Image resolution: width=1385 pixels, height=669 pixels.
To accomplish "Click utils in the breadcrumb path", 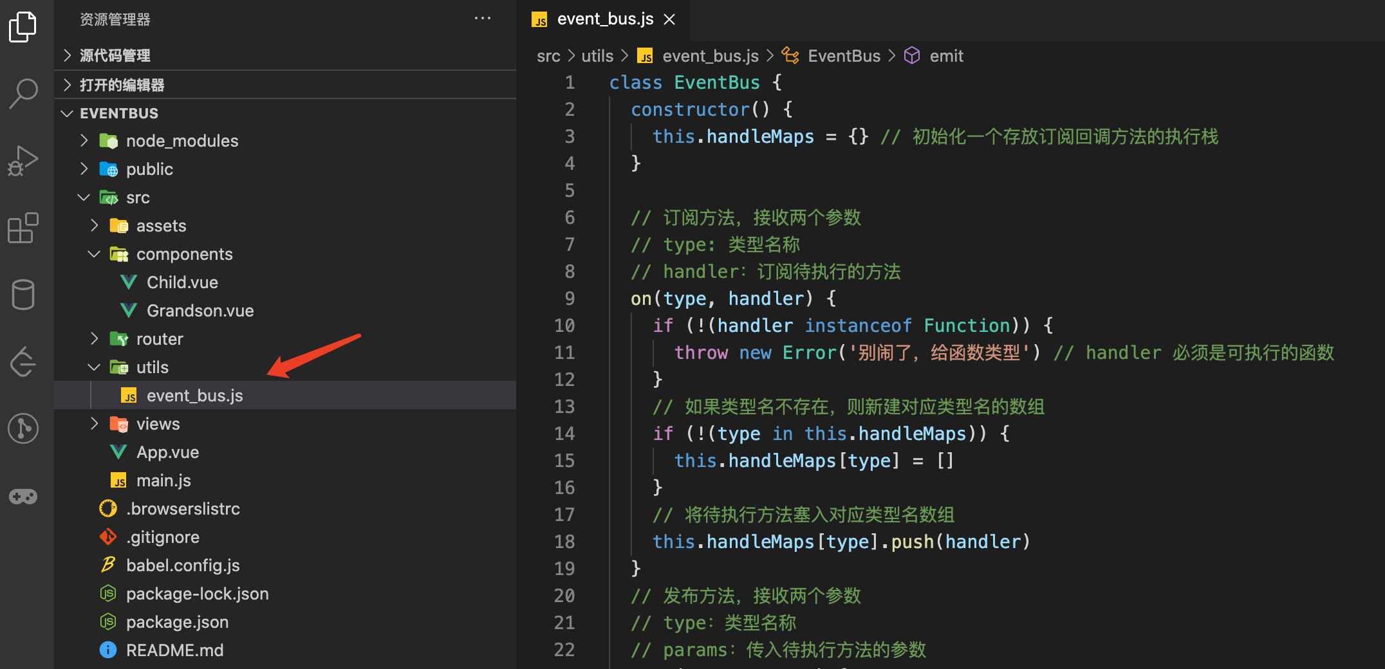I will tap(597, 56).
